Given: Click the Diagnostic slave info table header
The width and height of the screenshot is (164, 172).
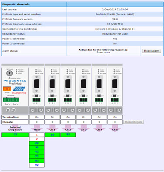Looking at the screenshot, I should click(x=82, y=4).
